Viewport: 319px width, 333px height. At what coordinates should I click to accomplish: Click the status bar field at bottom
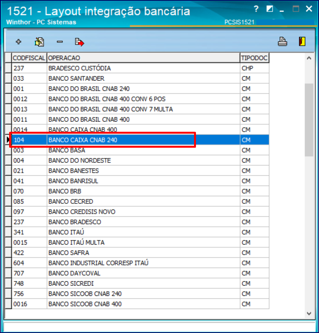[159, 327]
